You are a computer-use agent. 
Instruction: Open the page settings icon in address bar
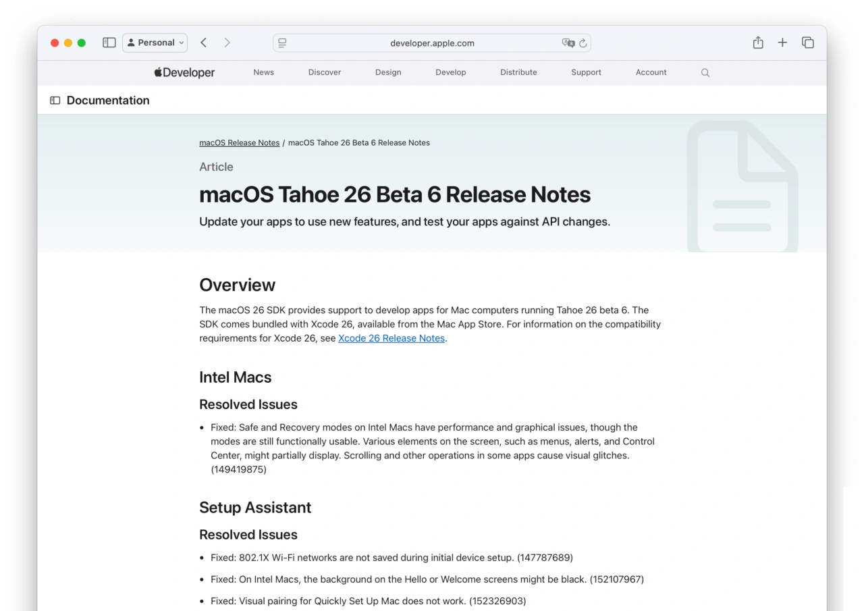(282, 43)
